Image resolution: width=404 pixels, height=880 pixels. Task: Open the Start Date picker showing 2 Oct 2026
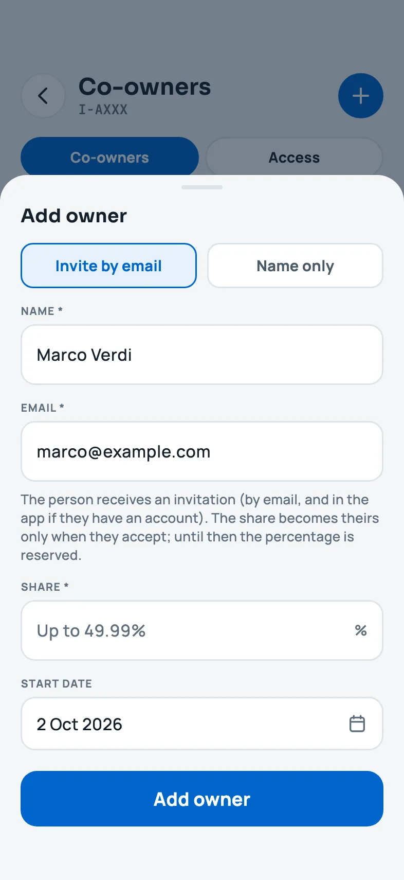point(202,724)
